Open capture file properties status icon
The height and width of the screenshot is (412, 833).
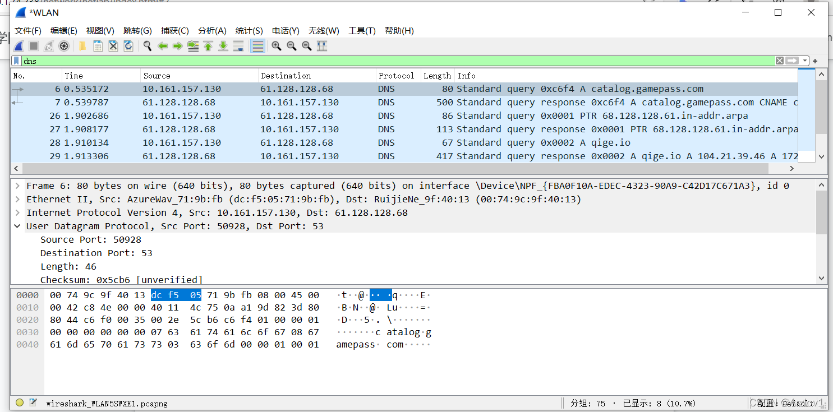click(33, 402)
